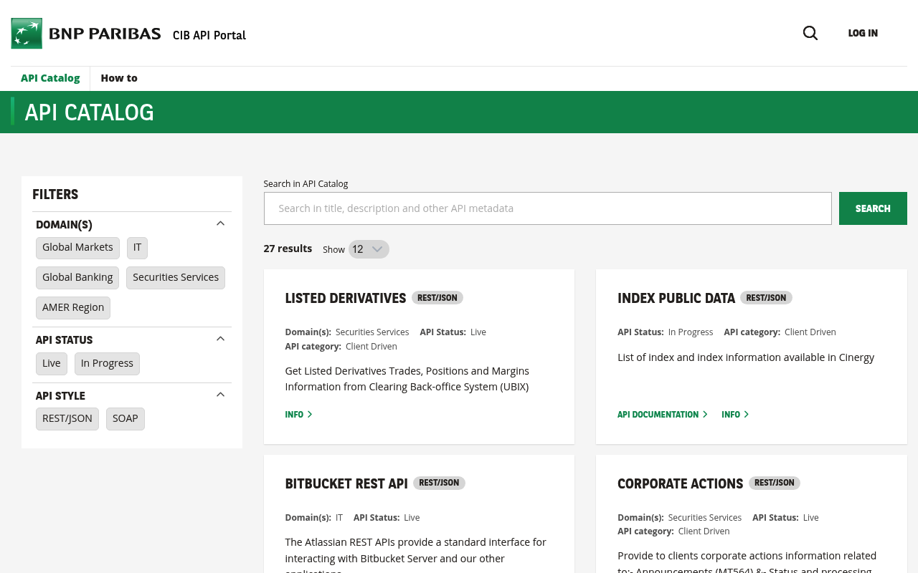Screen dimensions: 918x573
Task: Toggle the Live status filter
Action: (52, 364)
